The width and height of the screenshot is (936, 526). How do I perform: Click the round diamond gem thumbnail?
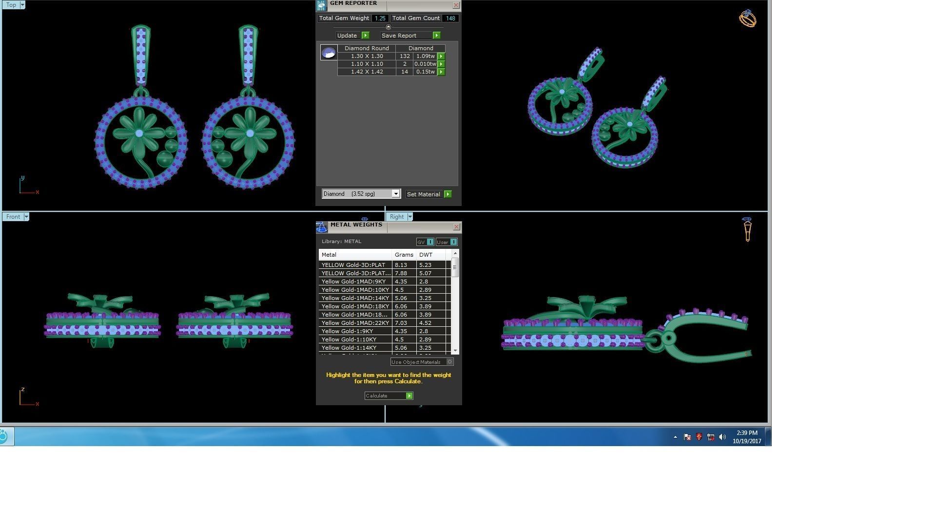click(x=329, y=52)
